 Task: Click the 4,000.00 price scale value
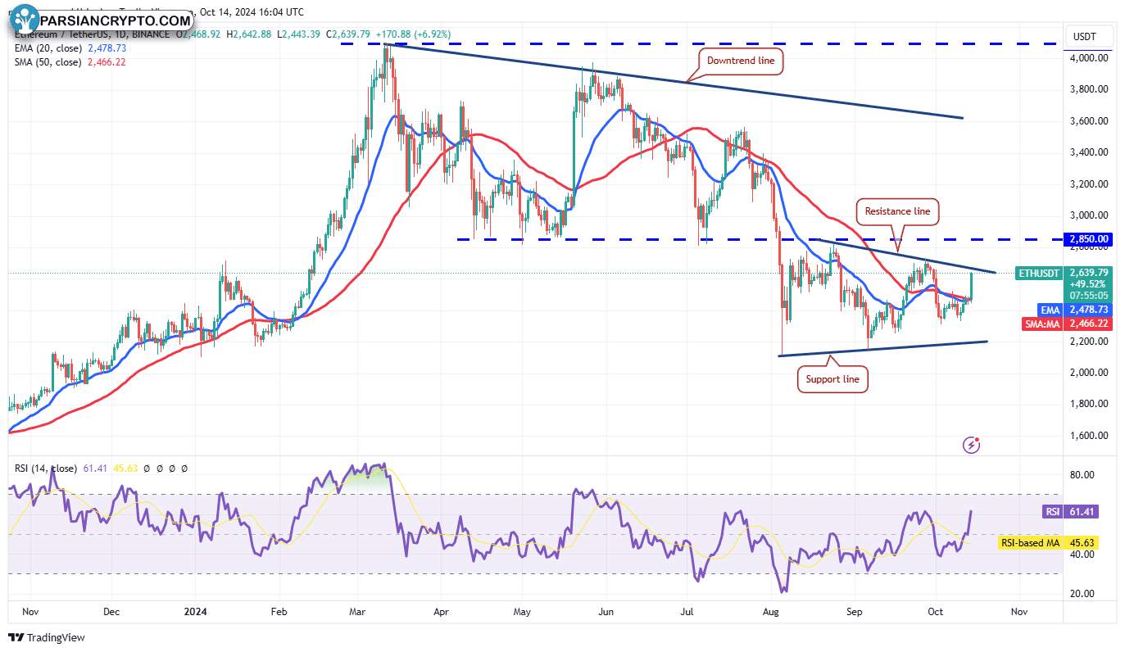pos(1088,58)
